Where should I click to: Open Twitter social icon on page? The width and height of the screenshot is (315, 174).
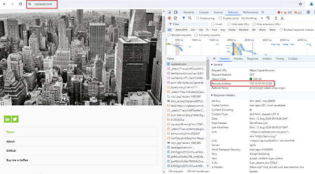coord(15,119)
